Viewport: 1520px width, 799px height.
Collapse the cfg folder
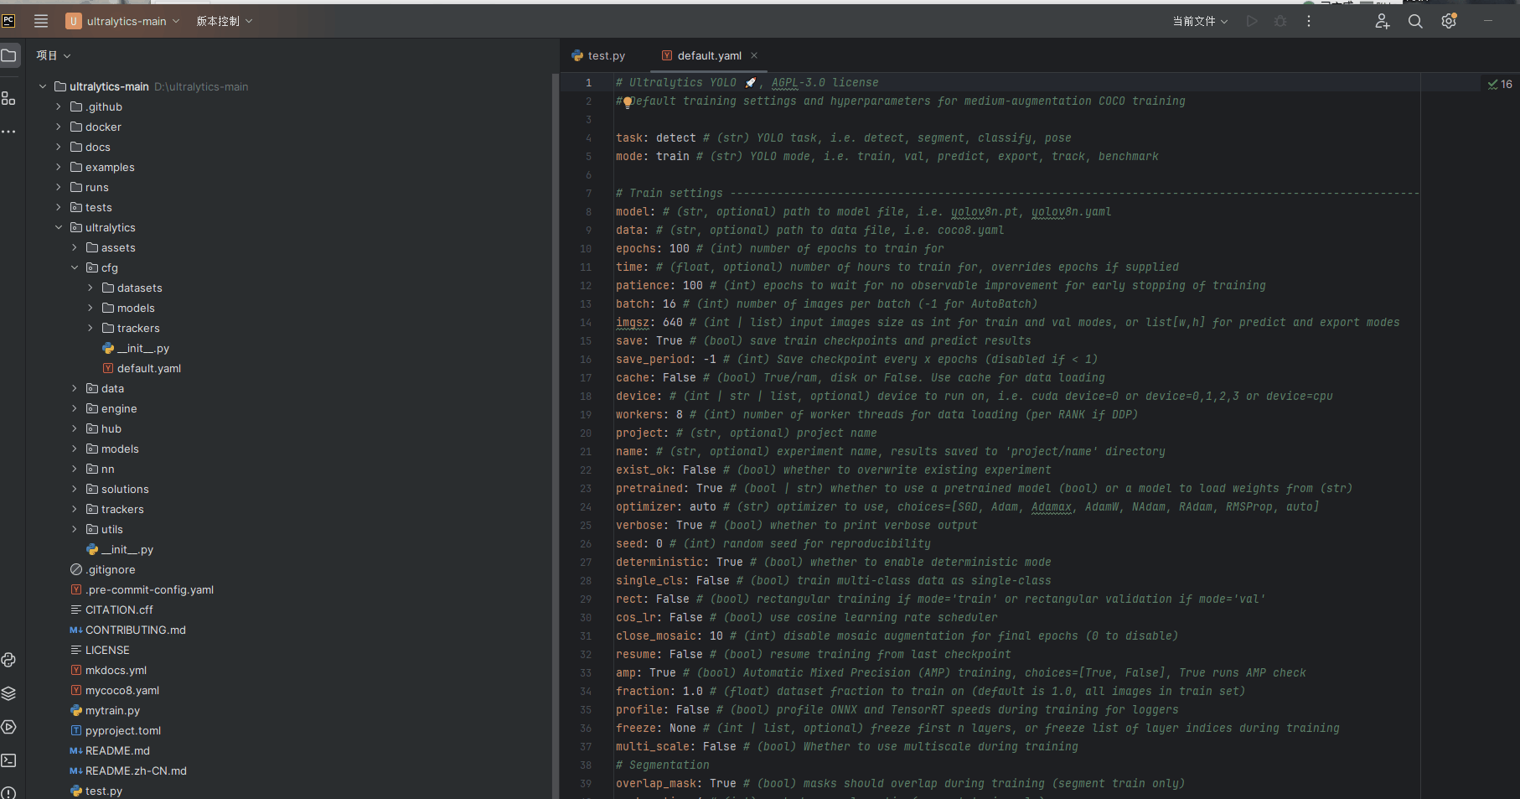tap(75, 267)
